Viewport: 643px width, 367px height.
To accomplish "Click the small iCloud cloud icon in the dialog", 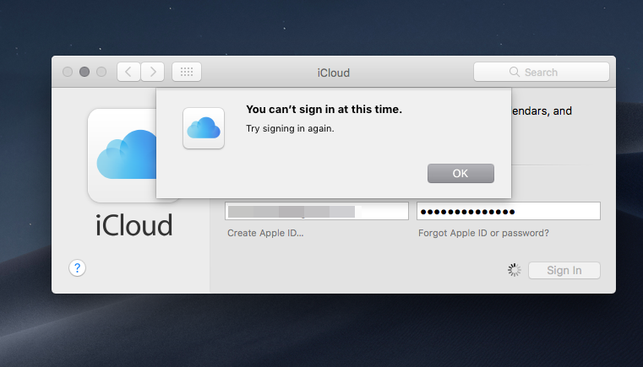I will coord(204,128).
